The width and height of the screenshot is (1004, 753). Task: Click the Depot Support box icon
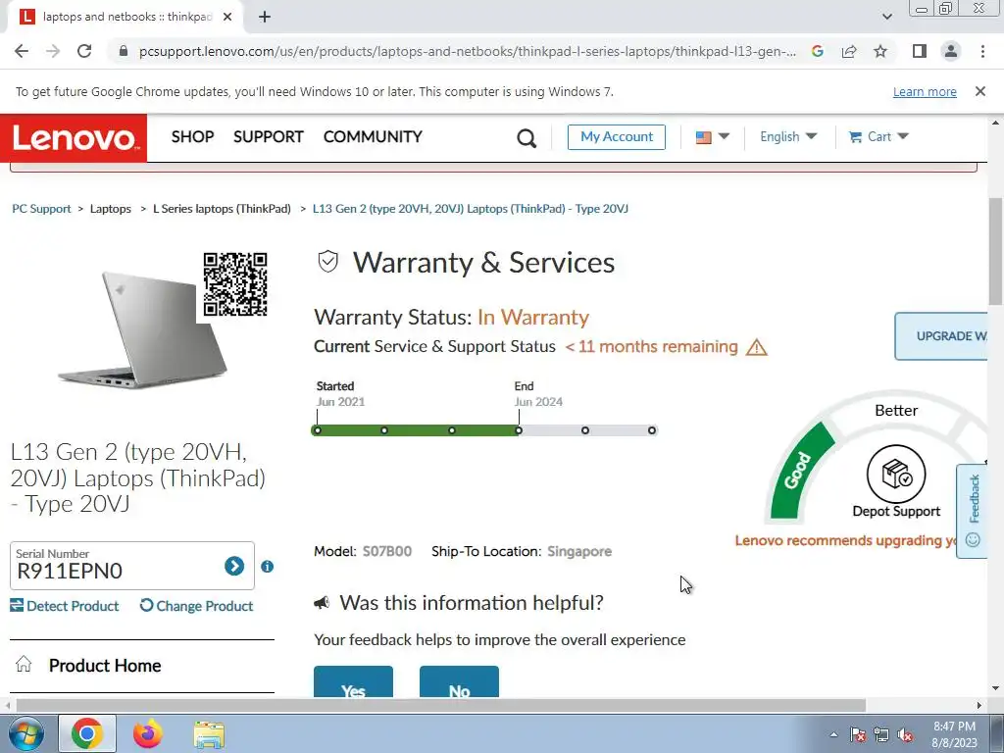896,475
